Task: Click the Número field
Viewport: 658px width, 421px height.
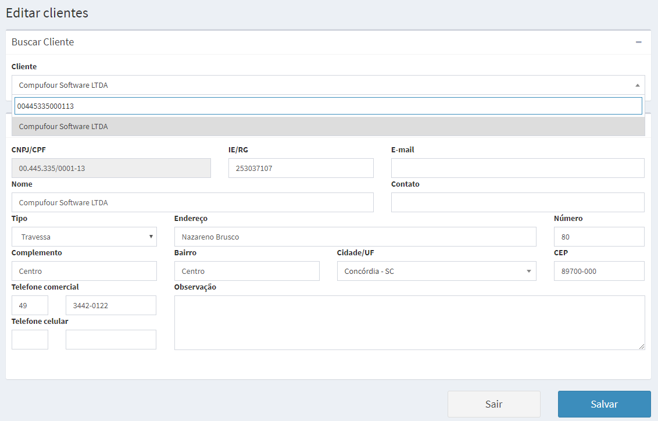Action: [x=599, y=237]
